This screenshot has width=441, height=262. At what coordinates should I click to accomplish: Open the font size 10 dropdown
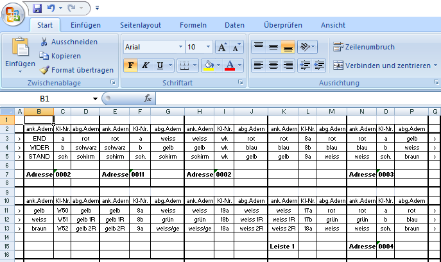coord(208,47)
